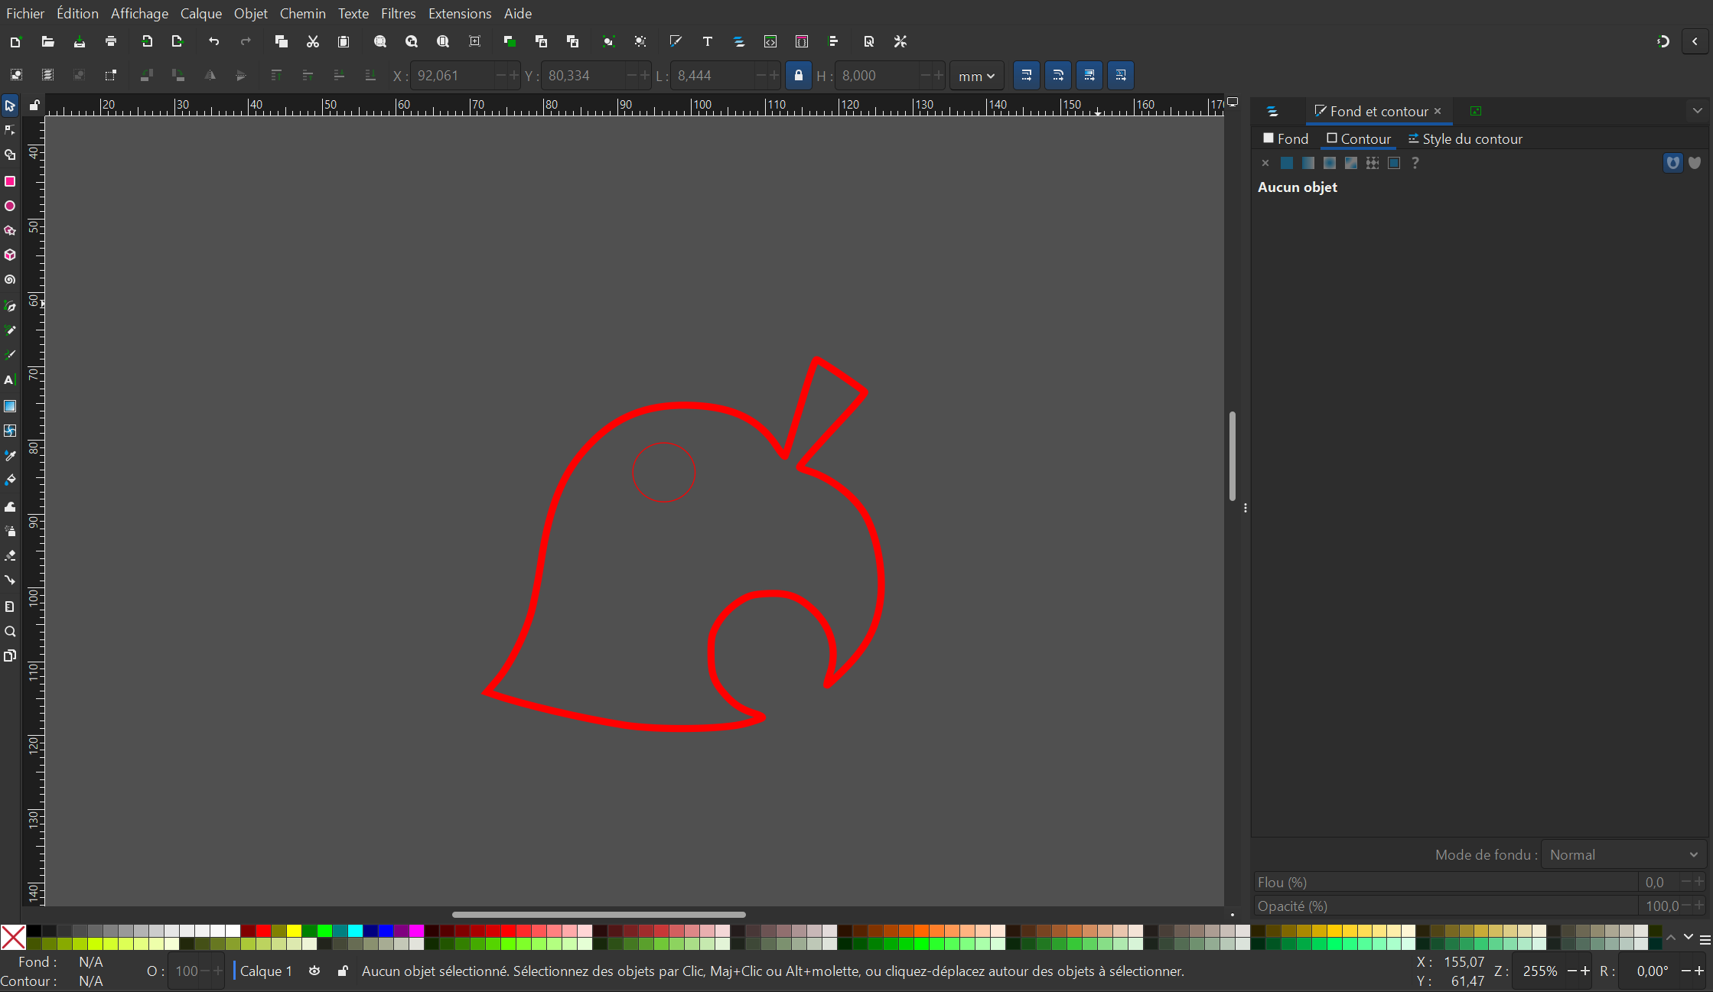Screen dimensions: 1713x992
Task: Select the Eraser tool
Action: (x=10, y=555)
